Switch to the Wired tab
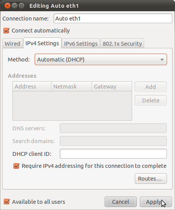 tap(13, 44)
